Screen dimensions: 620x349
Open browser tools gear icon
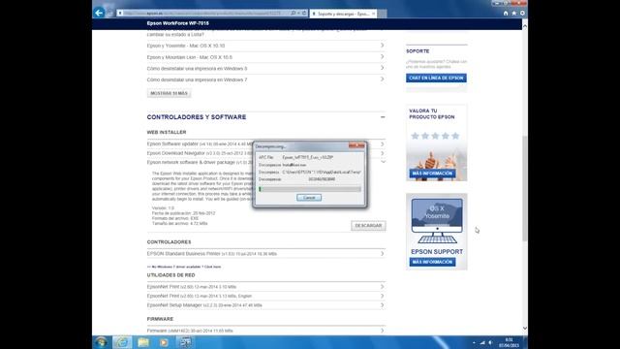tap(522, 13)
